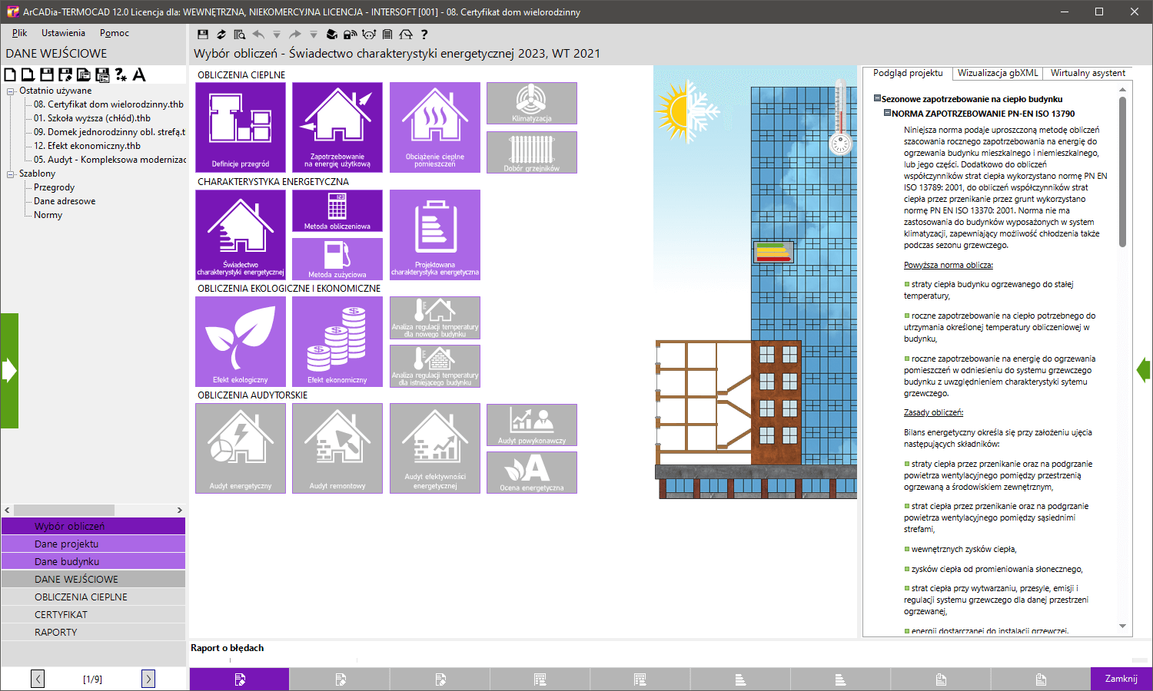This screenshot has height=691, width=1153.
Task: Select the Metoda obliczeniowa option
Action: [x=337, y=210]
